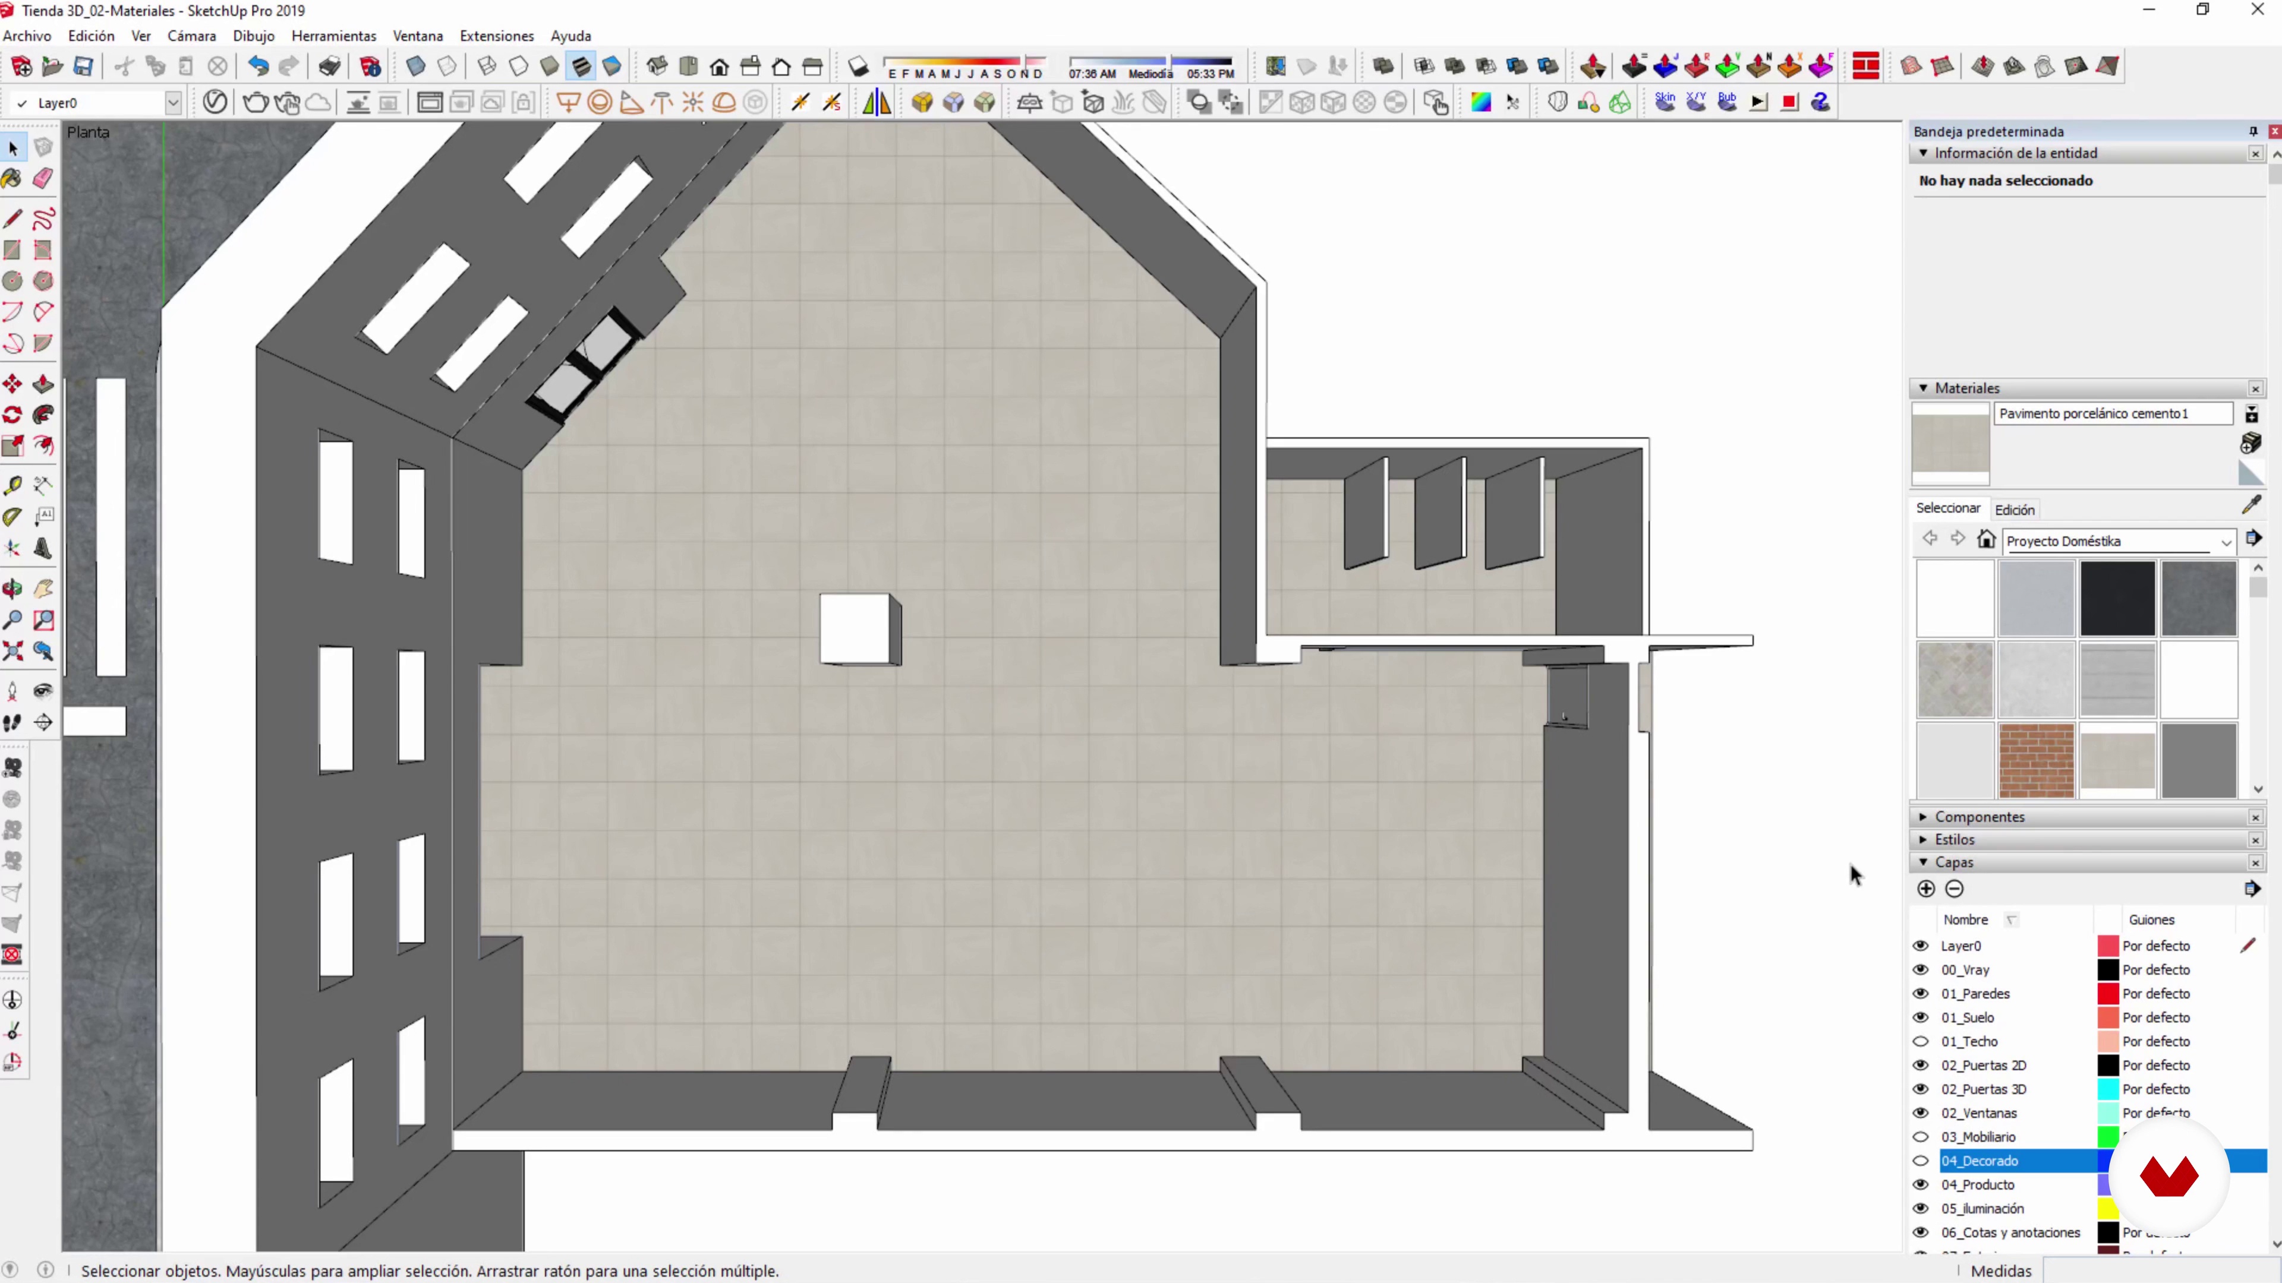Open the Archivo menu
The image size is (2282, 1283).
(x=27, y=36)
